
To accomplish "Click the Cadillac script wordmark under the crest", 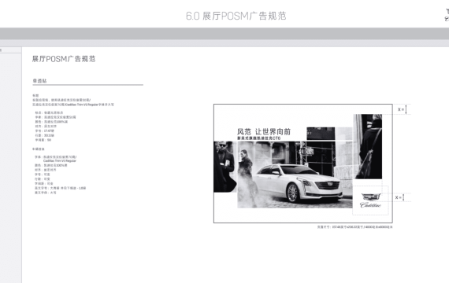I will [370, 204].
